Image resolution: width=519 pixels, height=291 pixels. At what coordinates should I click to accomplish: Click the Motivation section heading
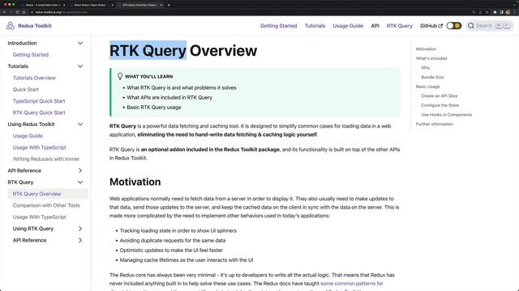click(135, 182)
